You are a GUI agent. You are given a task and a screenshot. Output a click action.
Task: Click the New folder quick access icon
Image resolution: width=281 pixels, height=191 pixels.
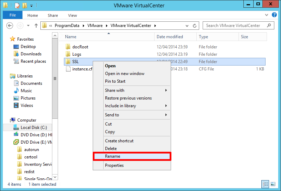pyautogui.click(x=25, y=5)
